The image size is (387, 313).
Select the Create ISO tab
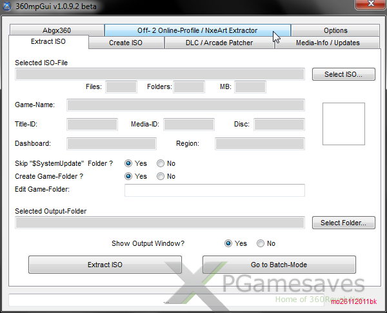point(126,43)
